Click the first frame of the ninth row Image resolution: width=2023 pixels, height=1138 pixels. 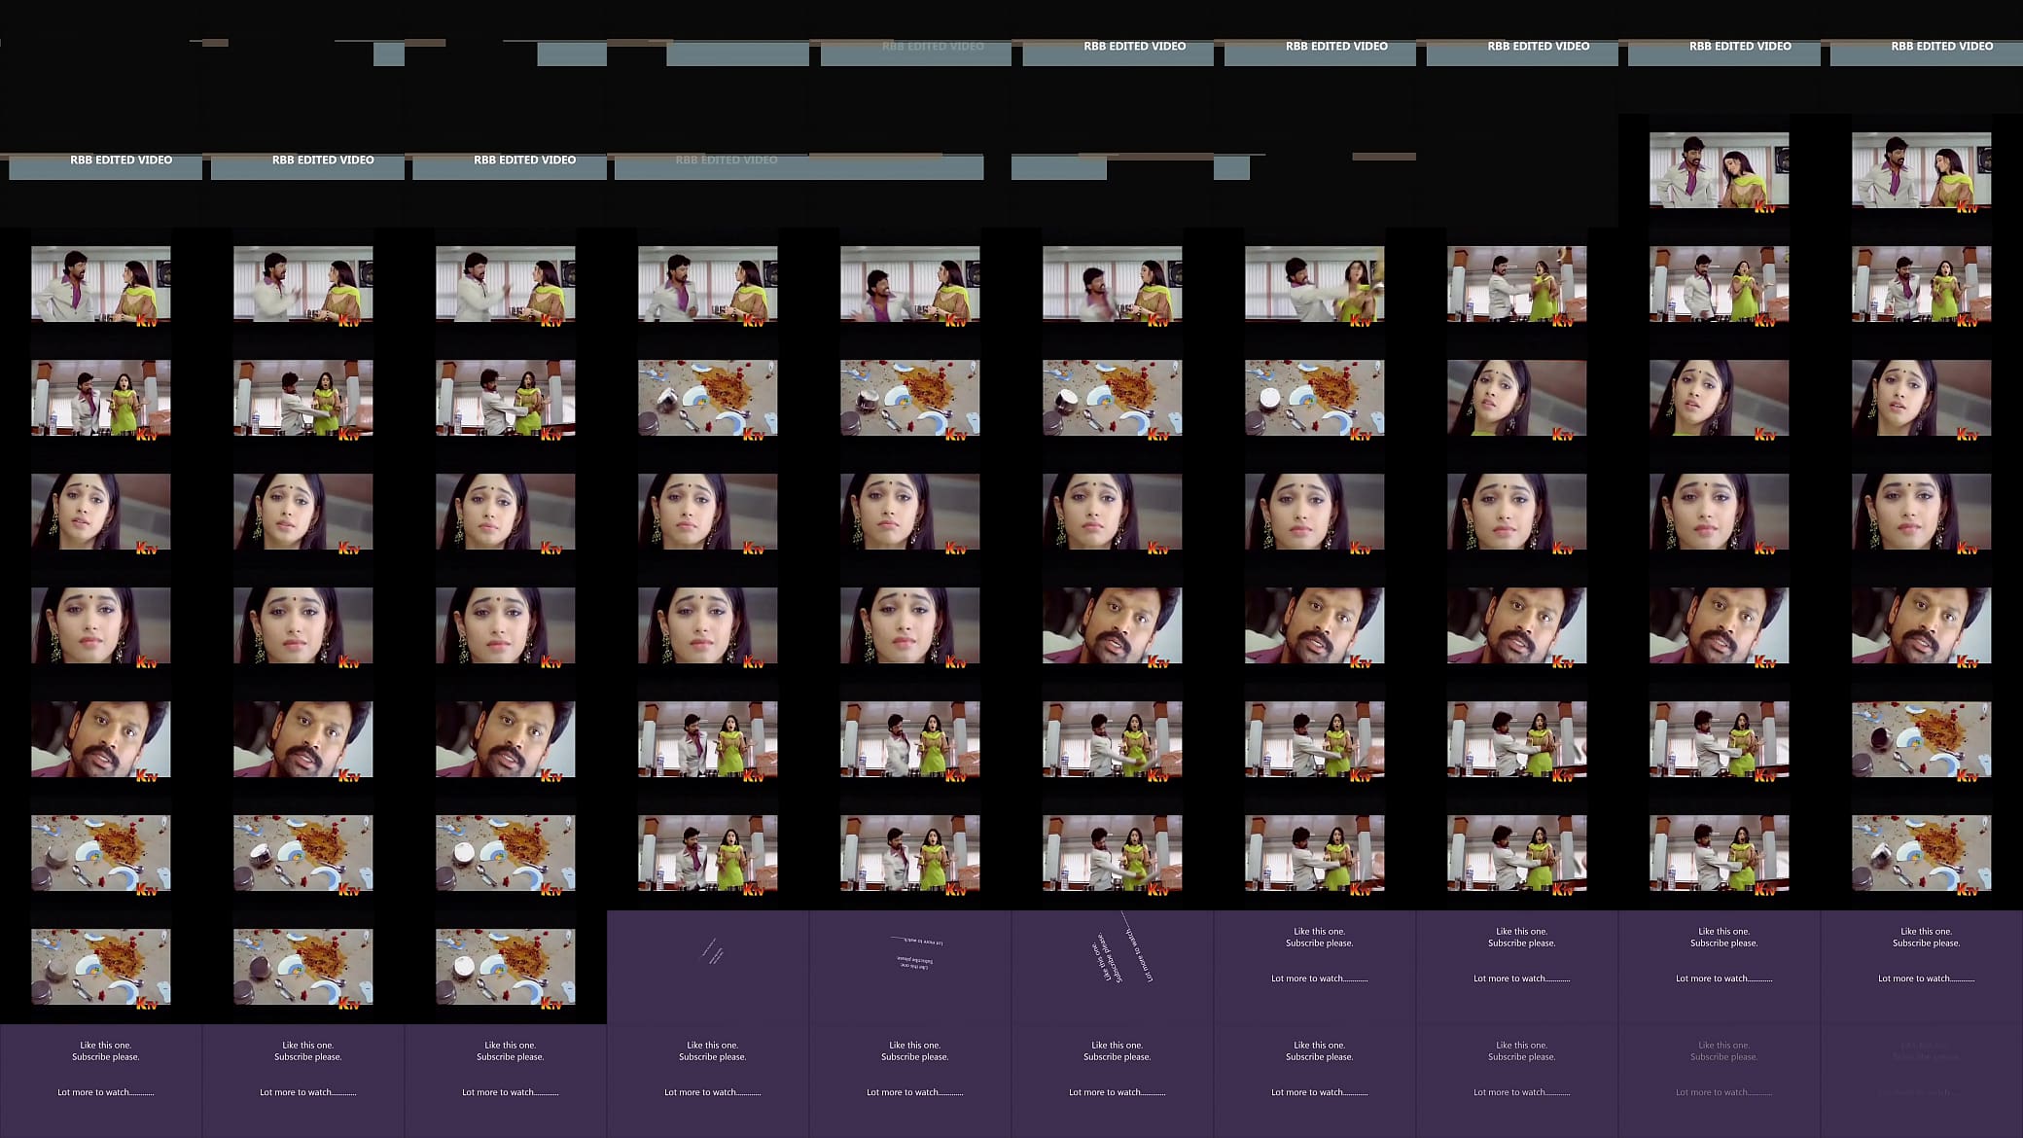[101, 967]
